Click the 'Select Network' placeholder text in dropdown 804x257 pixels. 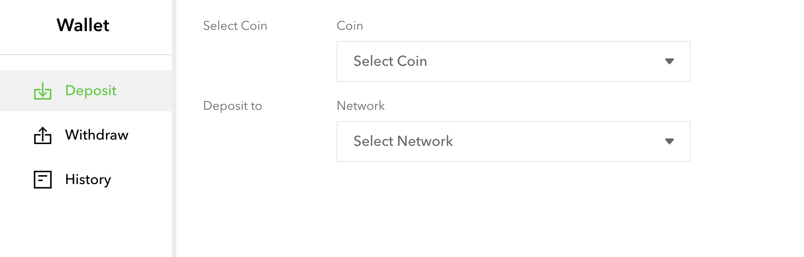coord(403,141)
